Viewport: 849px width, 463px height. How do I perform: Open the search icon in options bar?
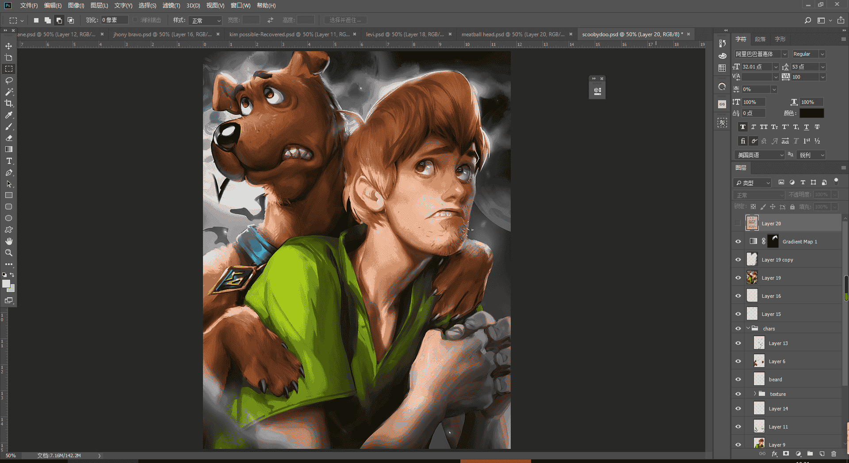pyautogui.click(x=807, y=20)
